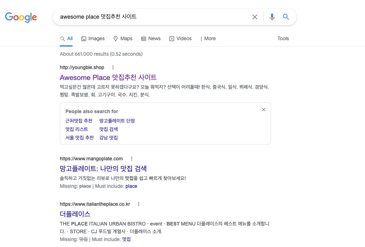Screen dimensions: 365x247
Task: Search for 맛집 리스트
Action: (x=77, y=129)
